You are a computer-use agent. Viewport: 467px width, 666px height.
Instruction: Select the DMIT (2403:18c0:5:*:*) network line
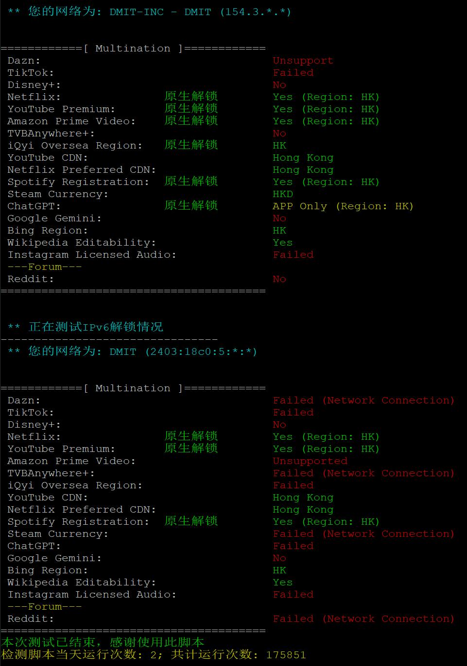click(x=142, y=351)
